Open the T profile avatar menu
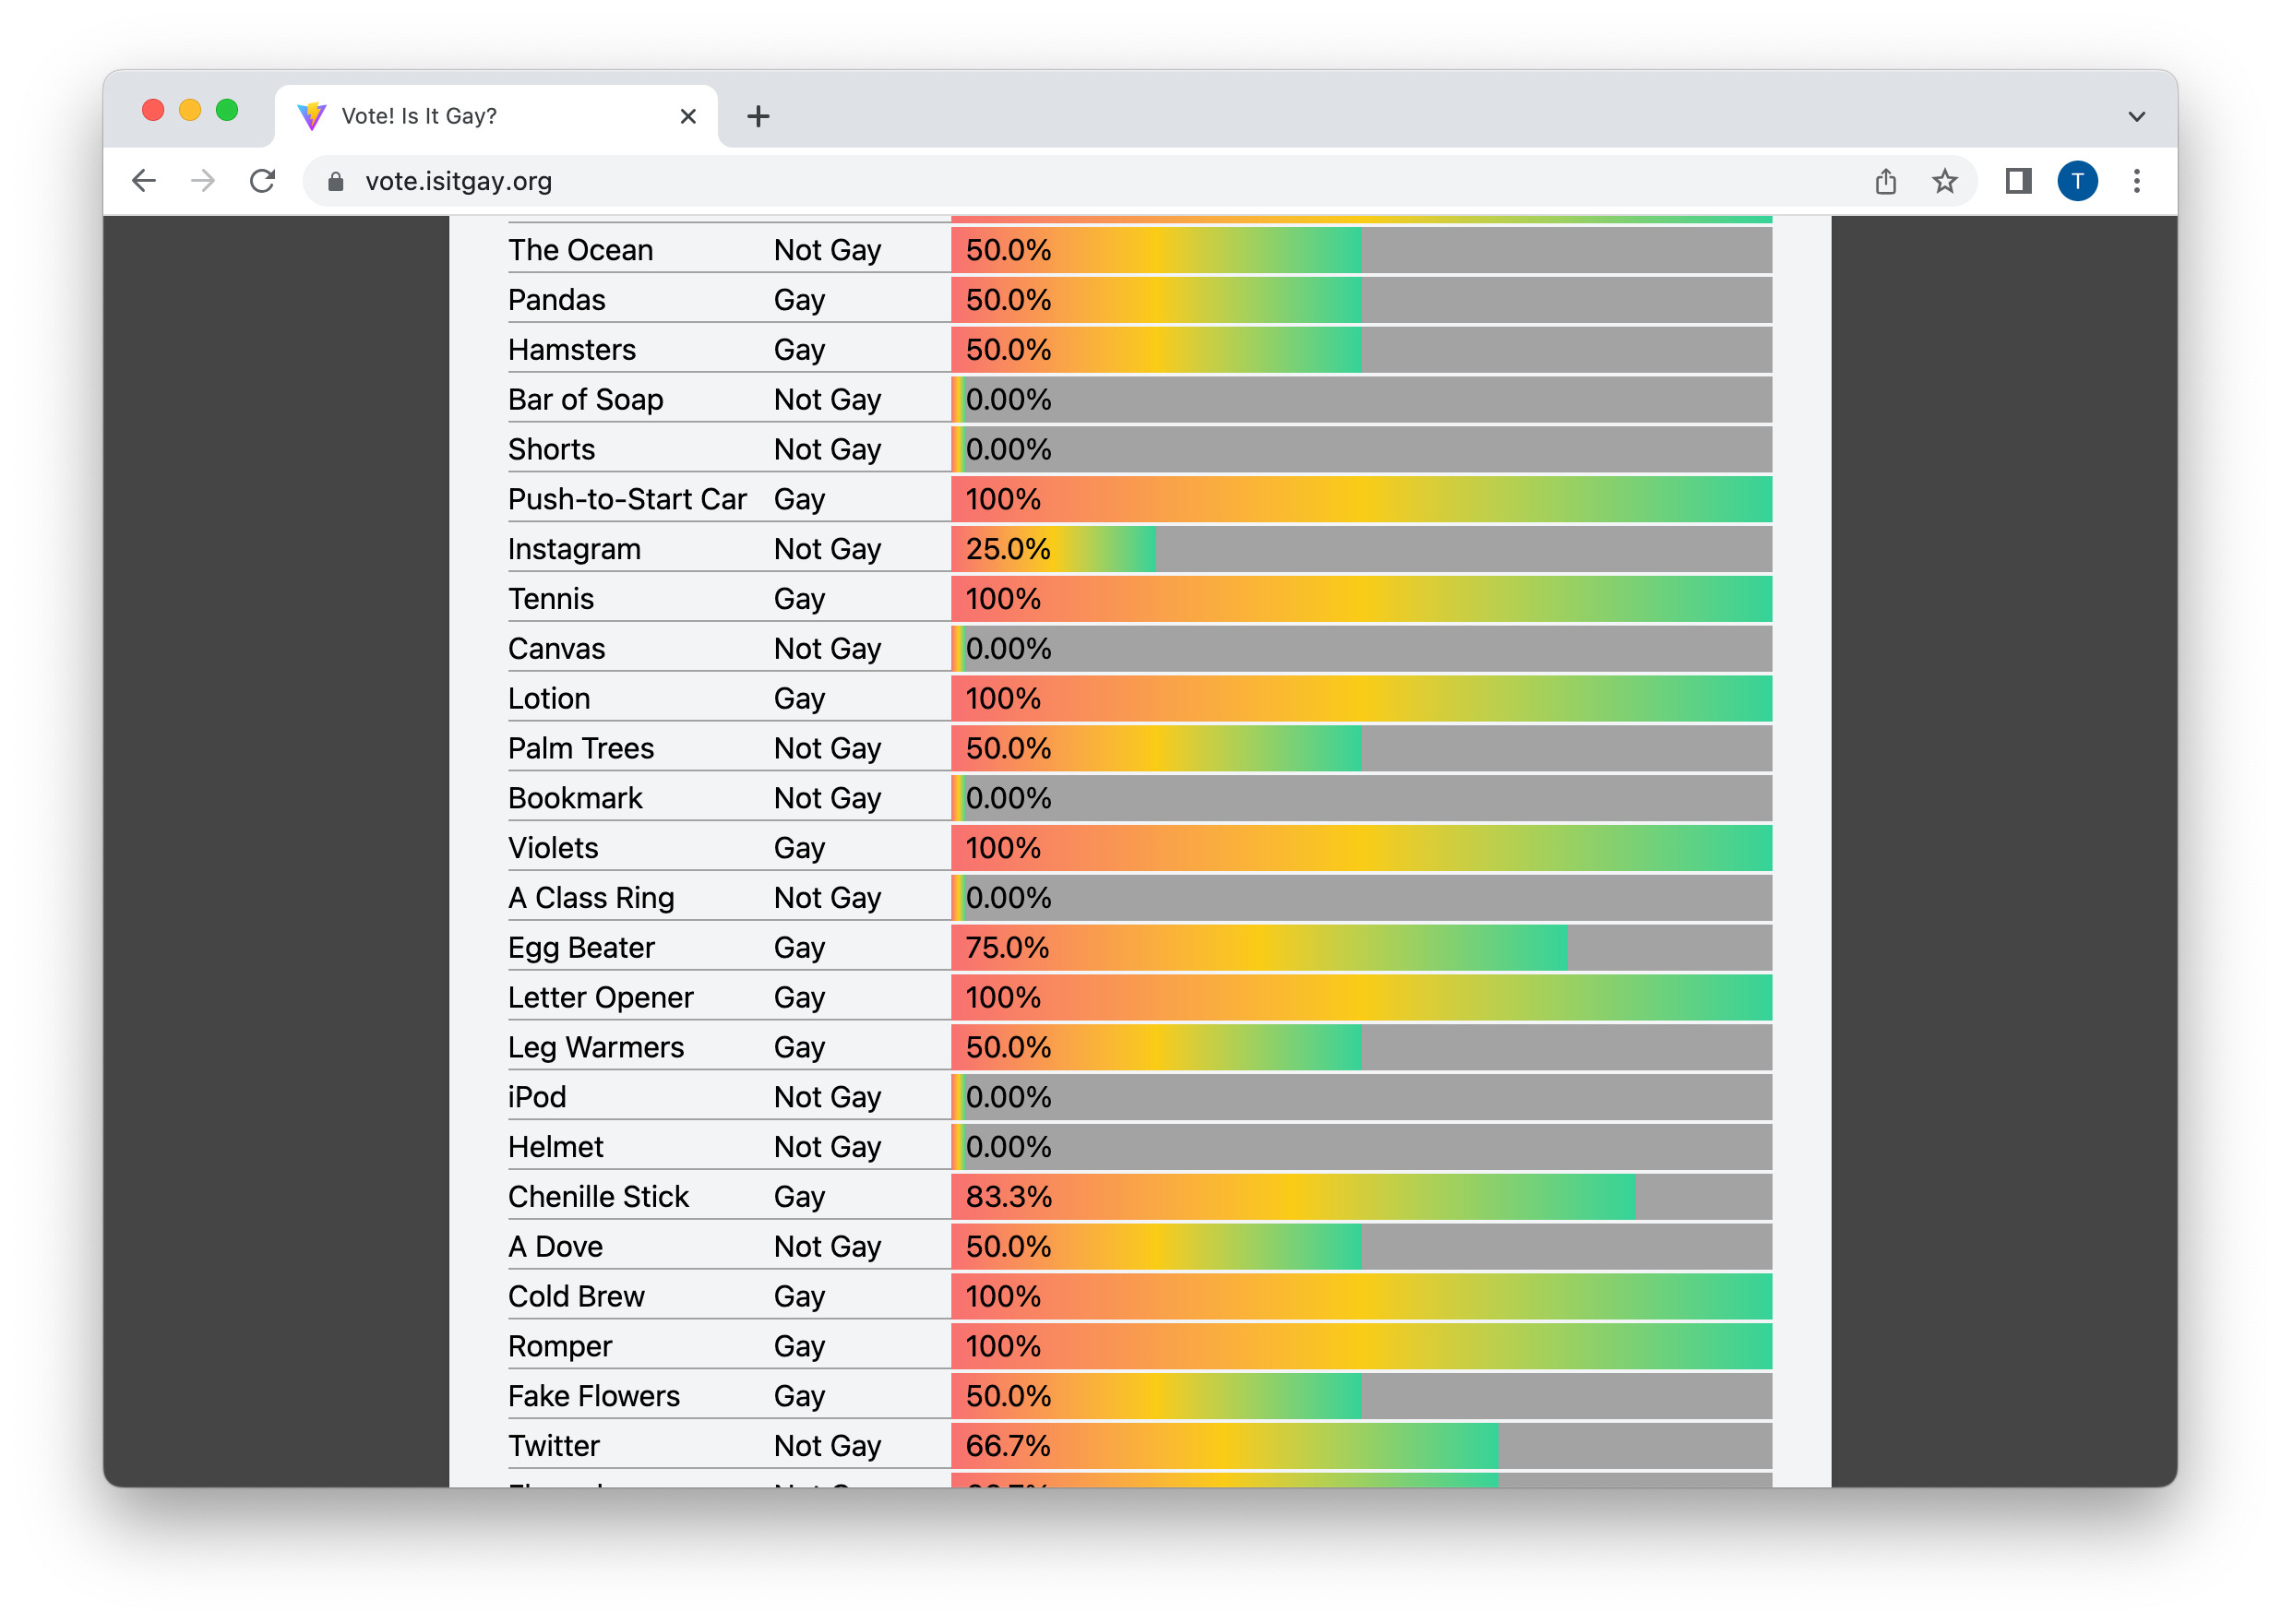This screenshot has width=2281, height=1624. [x=2077, y=181]
